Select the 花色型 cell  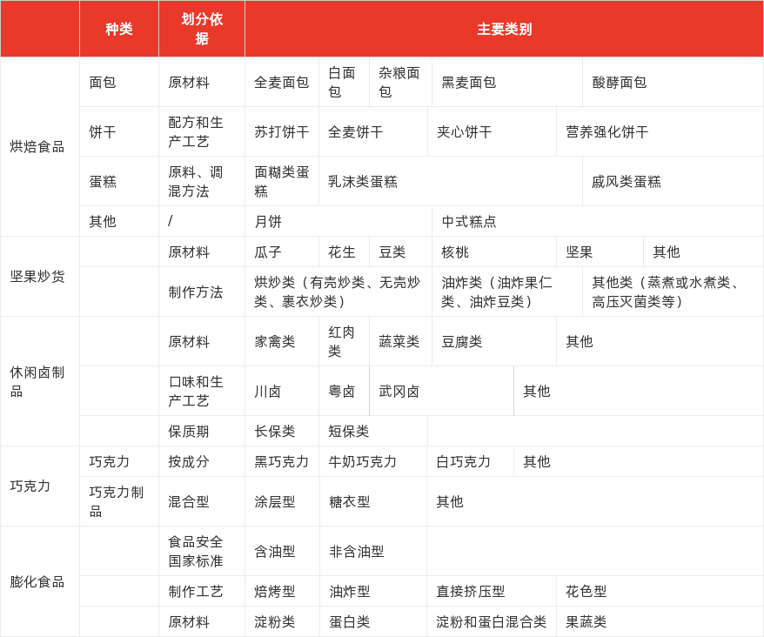660,591
